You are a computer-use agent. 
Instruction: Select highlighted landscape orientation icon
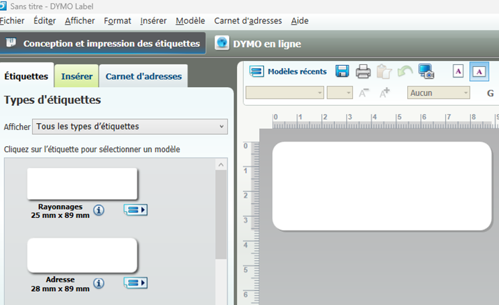point(480,72)
